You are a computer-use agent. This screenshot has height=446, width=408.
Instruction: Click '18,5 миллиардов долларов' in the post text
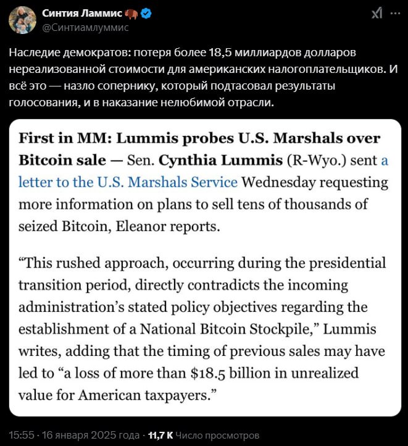tap(283, 53)
